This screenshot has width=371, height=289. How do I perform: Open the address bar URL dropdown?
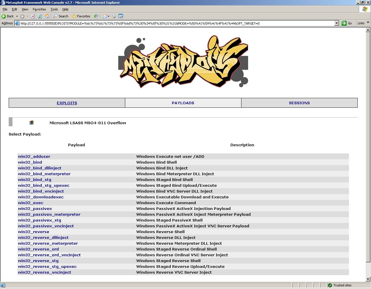(337, 23)
